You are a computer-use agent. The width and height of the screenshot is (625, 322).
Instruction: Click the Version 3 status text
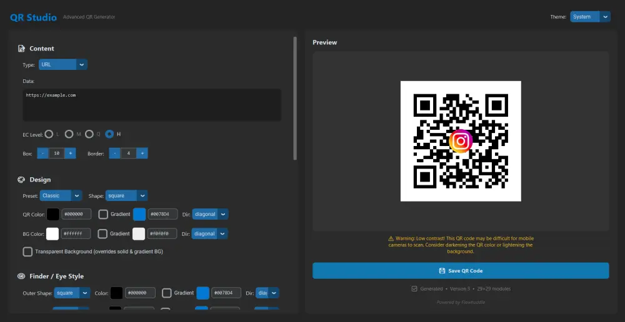(459, 288)
